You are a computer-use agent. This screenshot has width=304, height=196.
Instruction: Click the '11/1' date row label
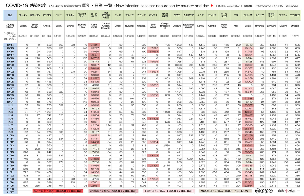(x=10, y=105)
